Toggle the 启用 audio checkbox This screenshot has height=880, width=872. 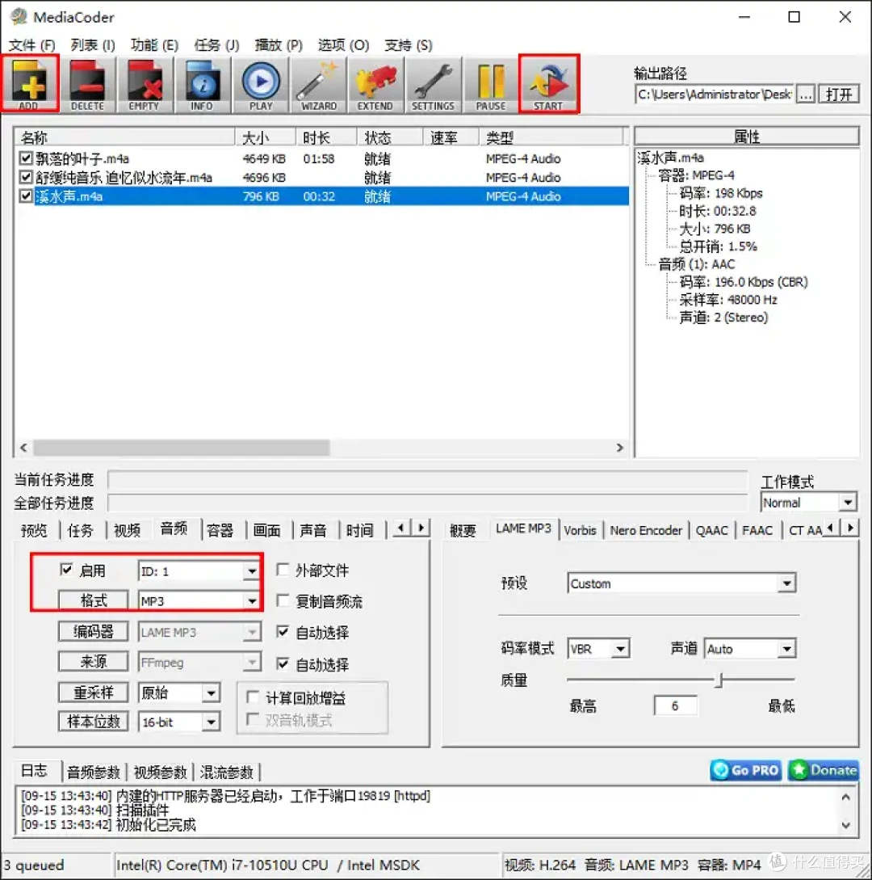coord(66,570)
